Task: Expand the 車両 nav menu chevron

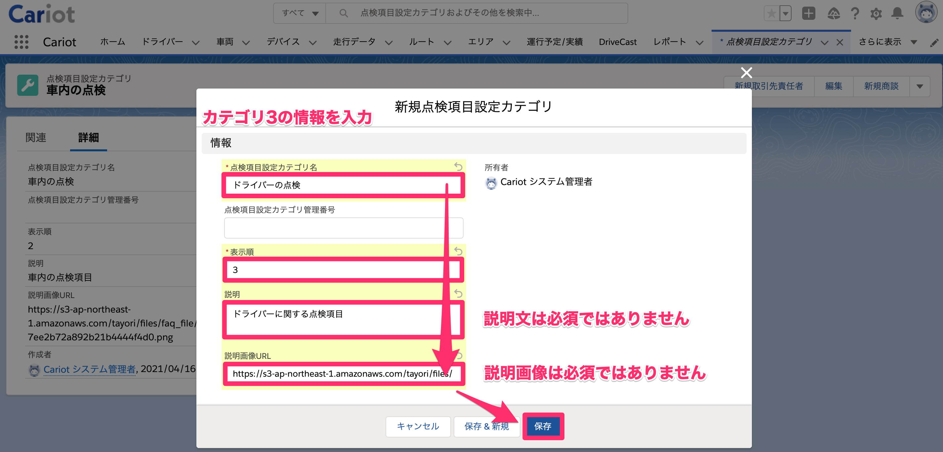Action: point(246,43)
